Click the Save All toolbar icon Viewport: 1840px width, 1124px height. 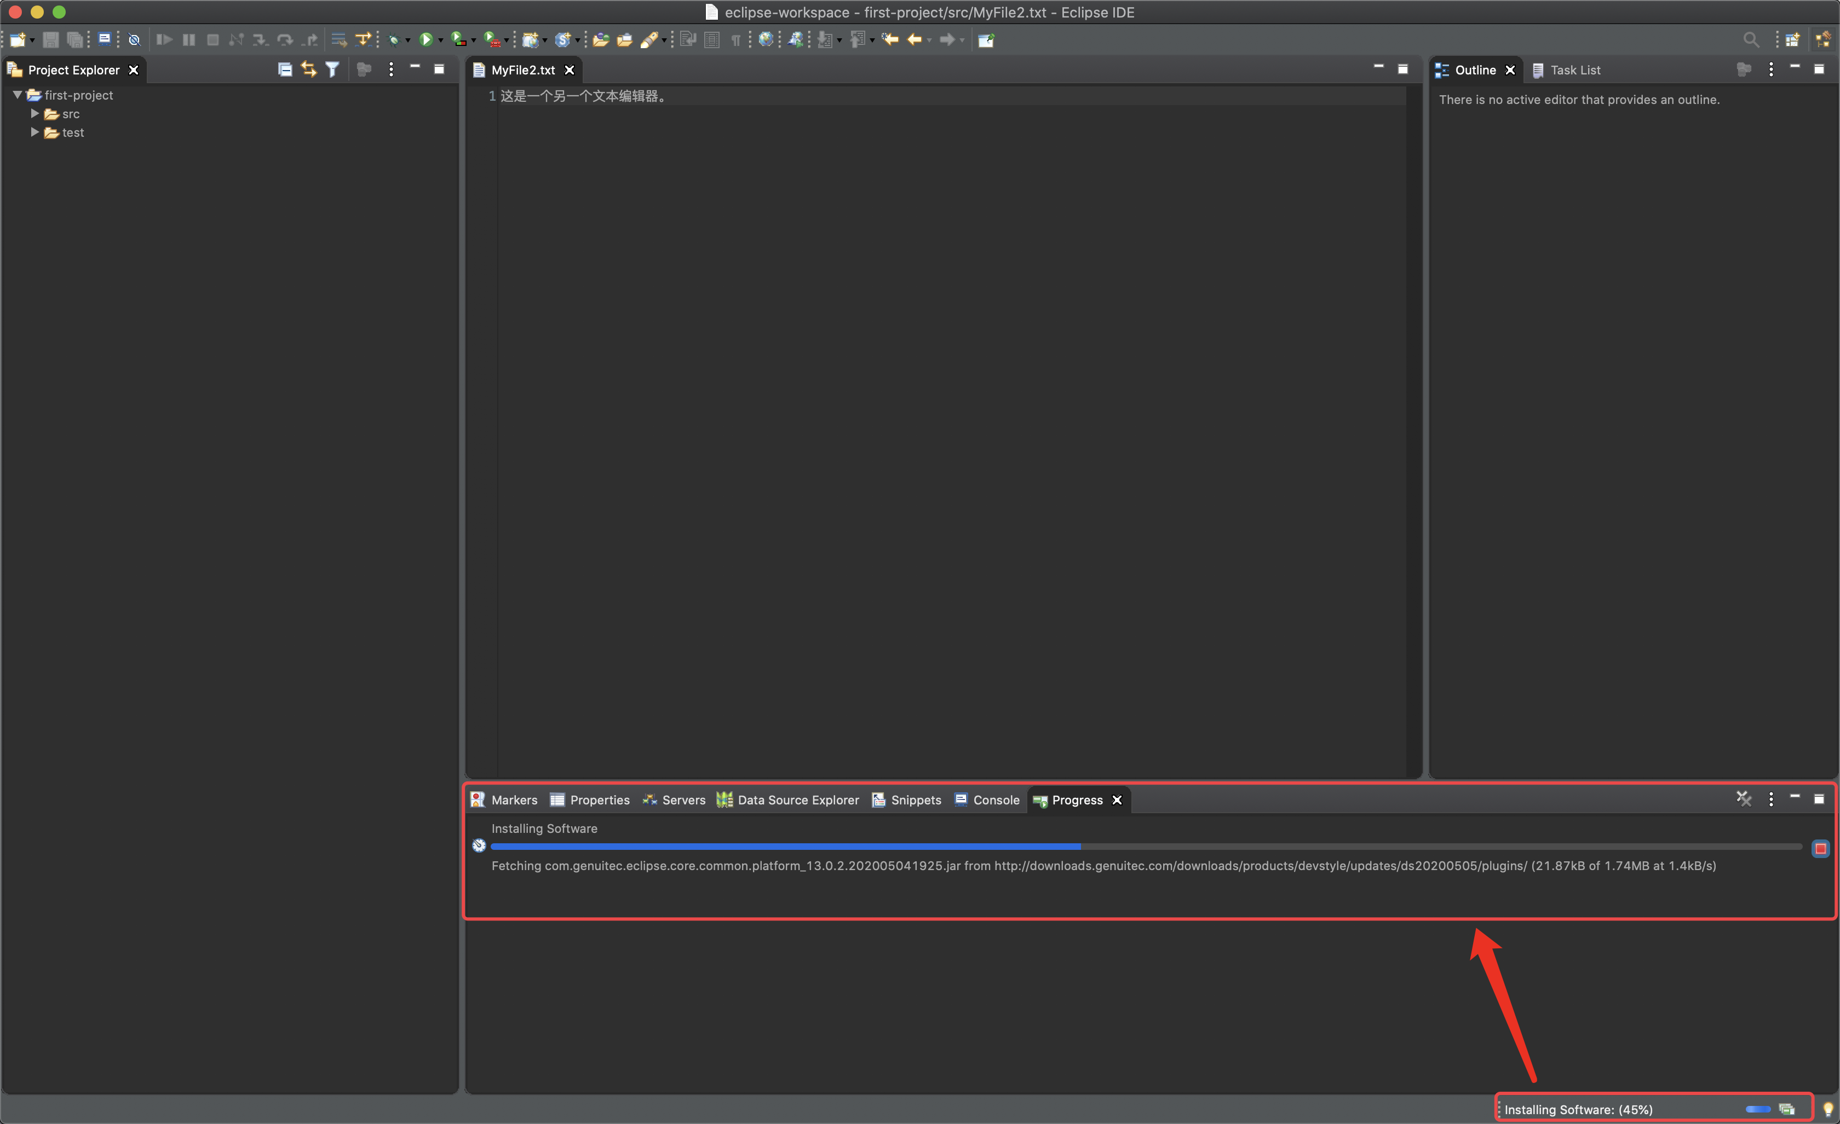point(74,39)
